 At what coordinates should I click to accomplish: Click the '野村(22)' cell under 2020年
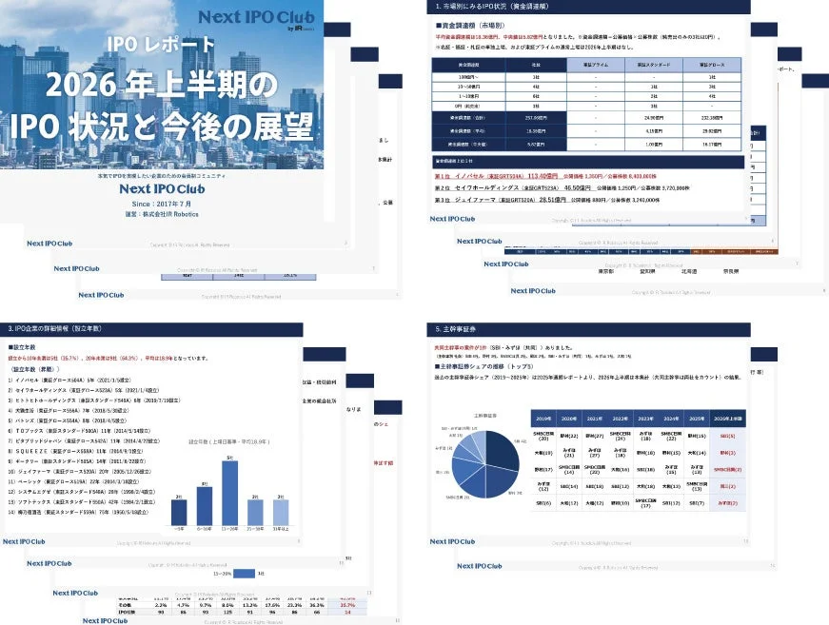point(569,436)
